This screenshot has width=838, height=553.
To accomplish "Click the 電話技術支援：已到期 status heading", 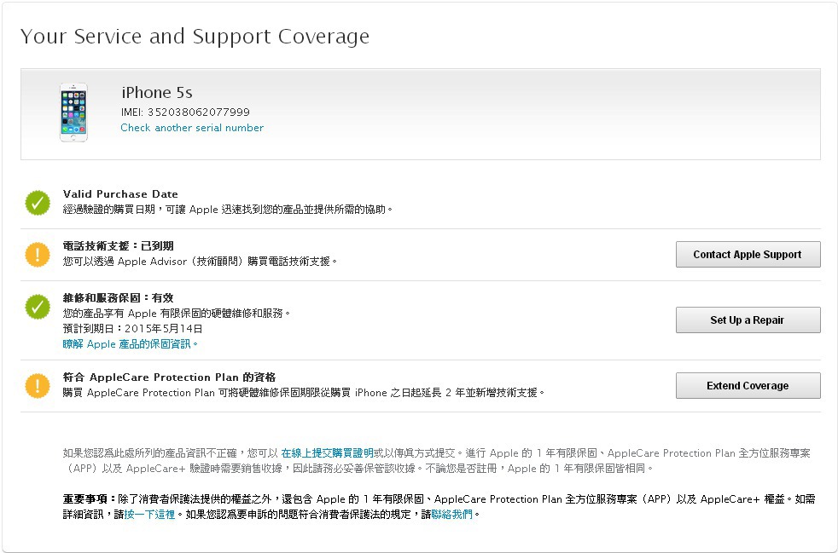I will pyautogui.click(x=118, y=246).
